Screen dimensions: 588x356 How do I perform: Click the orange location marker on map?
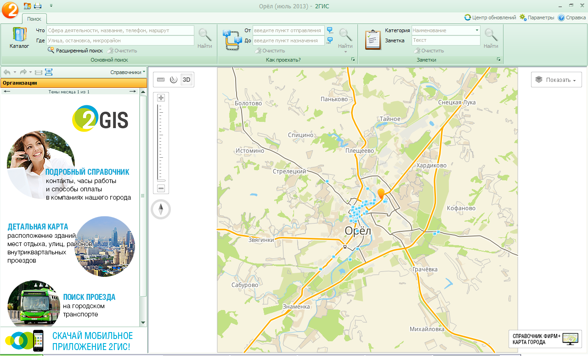point(381,194)
